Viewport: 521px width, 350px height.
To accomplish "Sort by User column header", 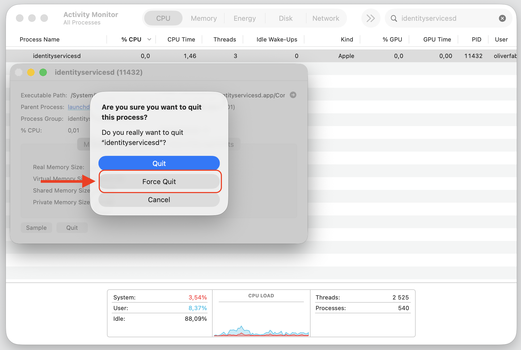I will point(501,39).
